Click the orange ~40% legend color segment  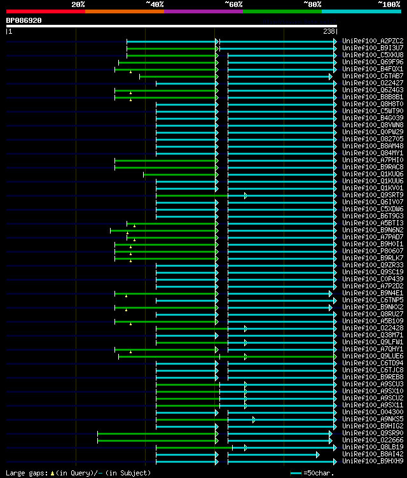click(x=125, y=11)
